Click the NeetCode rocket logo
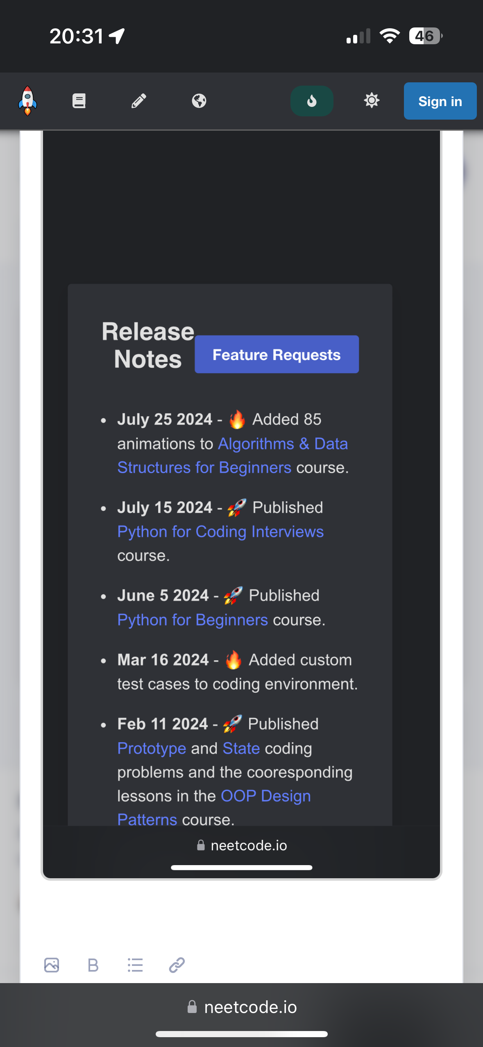The width and height of the screenshot is (483, 1047). point(27,101)
